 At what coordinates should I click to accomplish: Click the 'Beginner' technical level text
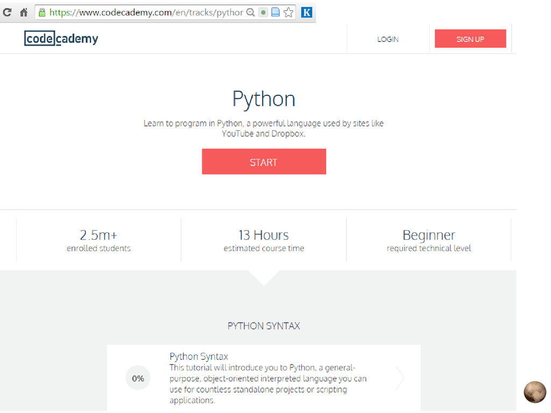[429, 235]
